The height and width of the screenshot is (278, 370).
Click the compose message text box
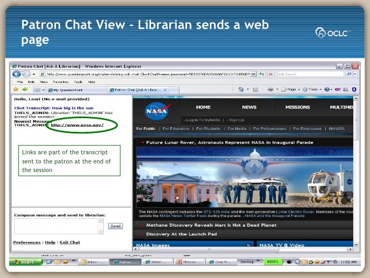click(x=56, y=226)
